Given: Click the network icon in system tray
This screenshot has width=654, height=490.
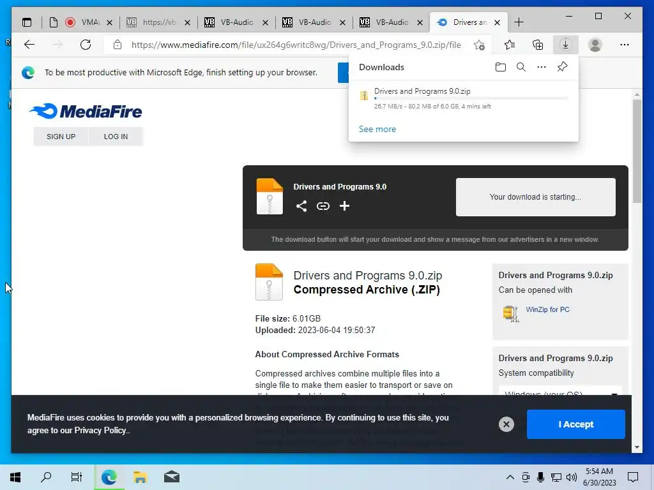Looking at the screenshot, I should [x=556, y=477].
